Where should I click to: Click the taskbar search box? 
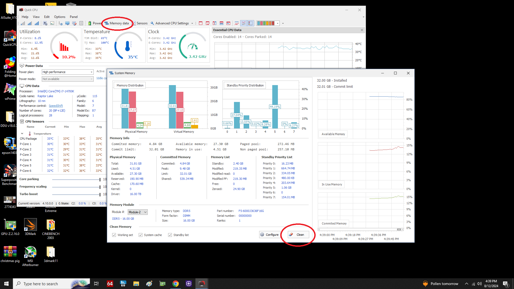click(51, 284)
